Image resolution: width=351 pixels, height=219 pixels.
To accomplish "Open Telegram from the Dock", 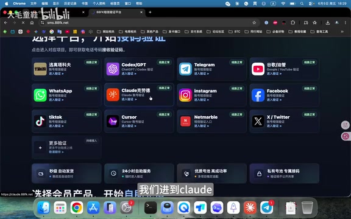I will click(266, 207).
